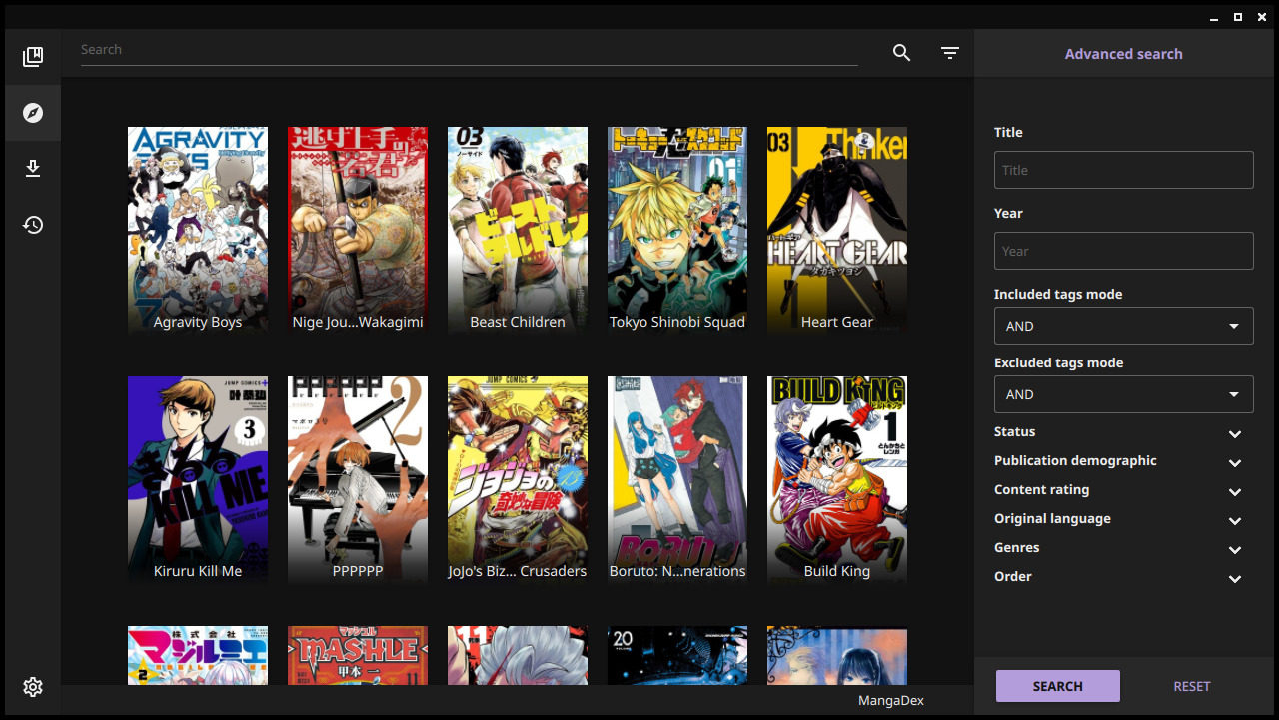
Task: Select the Explore compass icon
Action: point(33,113)
